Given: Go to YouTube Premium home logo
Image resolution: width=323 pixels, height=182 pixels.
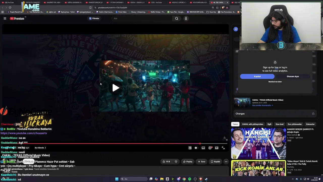Looking at the screenshot, I should [17, 18].
